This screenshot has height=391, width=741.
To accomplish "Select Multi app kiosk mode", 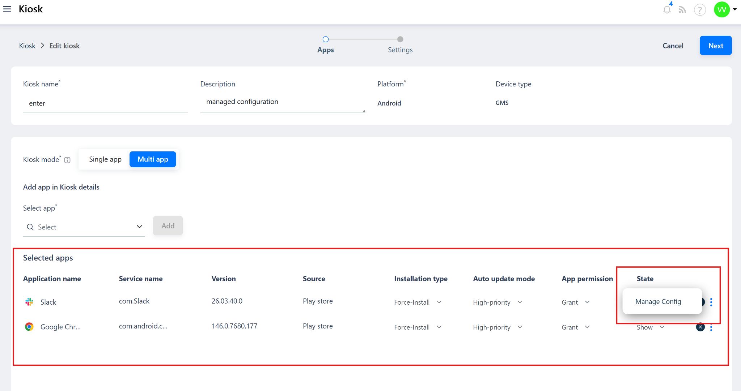I will (x=153, y=159).
